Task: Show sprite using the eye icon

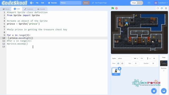Action: [118, 63]
